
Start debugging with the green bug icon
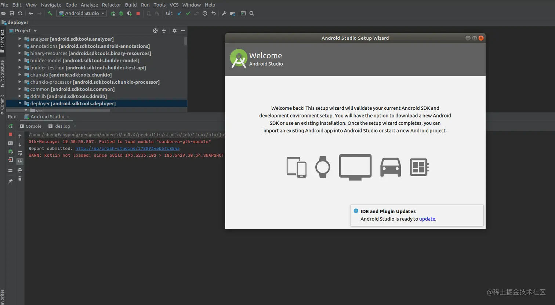pos(121,14)
